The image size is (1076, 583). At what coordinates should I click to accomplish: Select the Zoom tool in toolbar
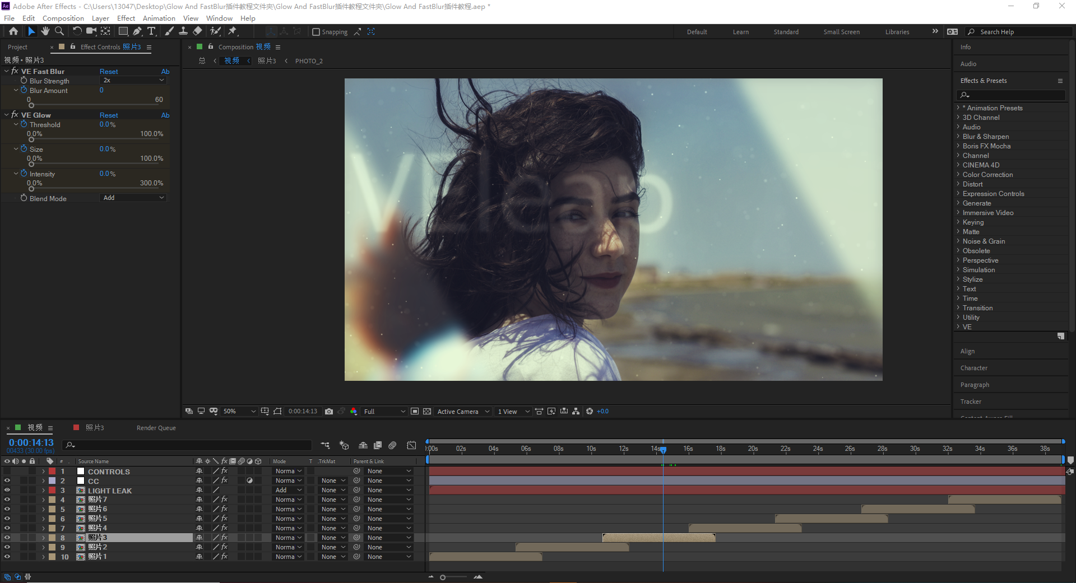coord(59,31)
